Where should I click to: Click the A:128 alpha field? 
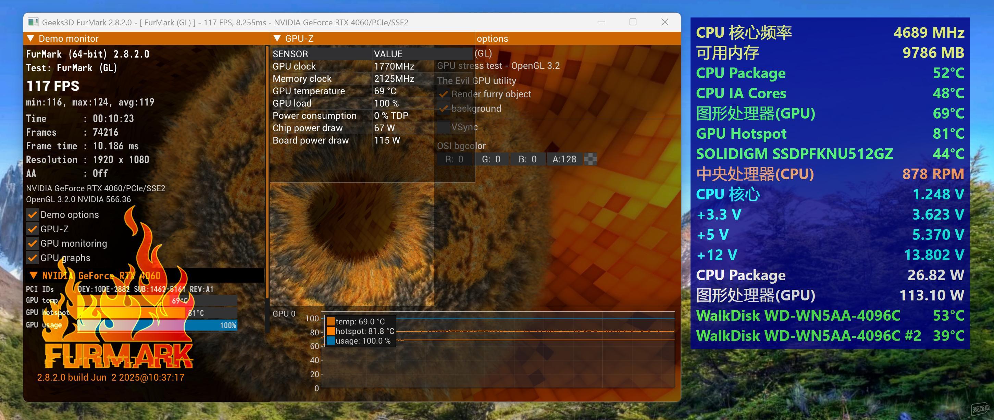pyautogui.click(x=564, y=159)
